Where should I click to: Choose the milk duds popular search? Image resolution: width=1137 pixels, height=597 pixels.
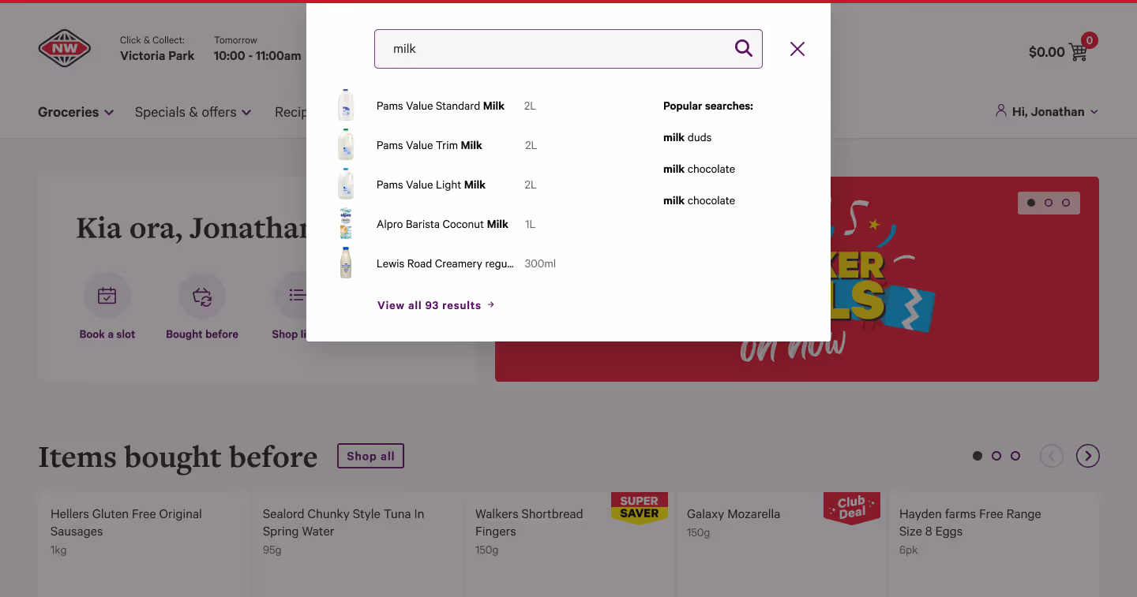click(x=687, y=137)
